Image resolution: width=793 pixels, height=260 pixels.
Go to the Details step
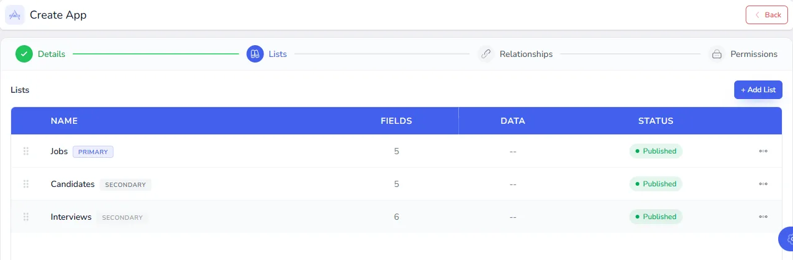(x=51, y=54)
